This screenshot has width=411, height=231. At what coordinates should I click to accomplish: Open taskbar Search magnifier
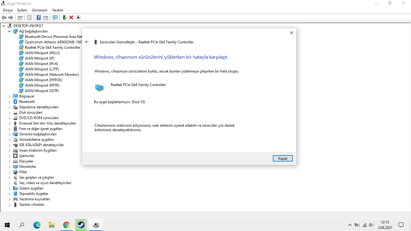click(22, 225)
